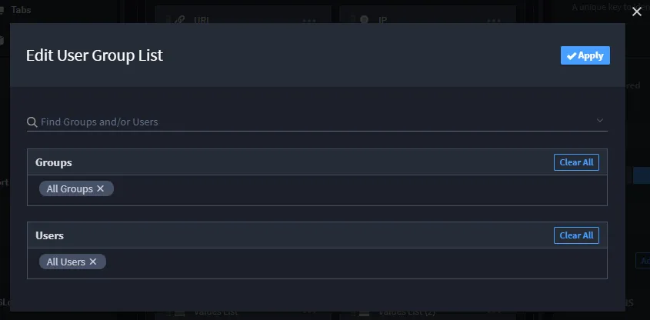
Task: Close the Edit User Group List dialog
Action: click(637, 12)
